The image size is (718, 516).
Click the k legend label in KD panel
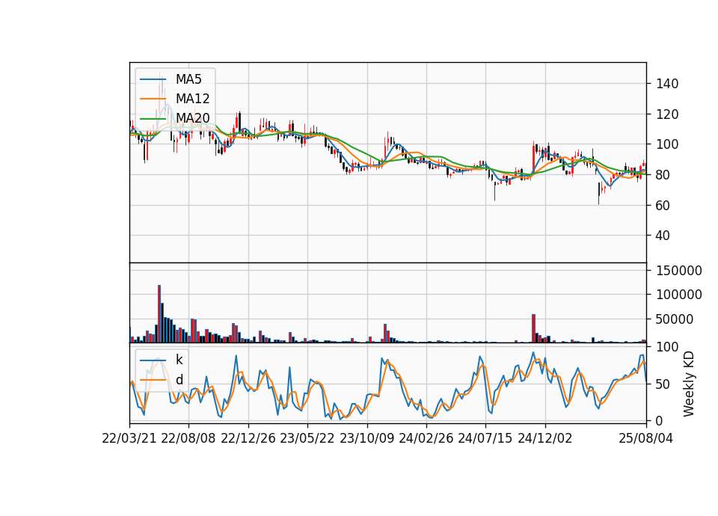point(179,360)
